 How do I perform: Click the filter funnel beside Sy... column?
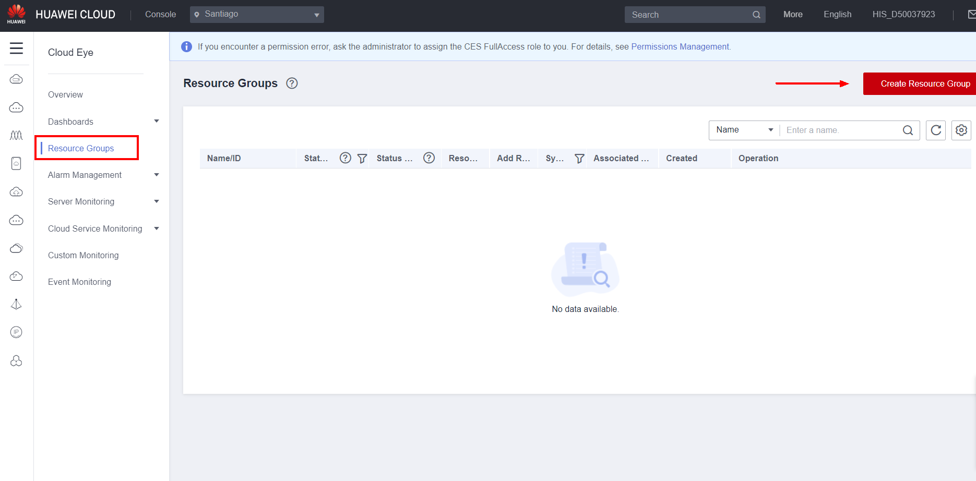pos(579,159)
